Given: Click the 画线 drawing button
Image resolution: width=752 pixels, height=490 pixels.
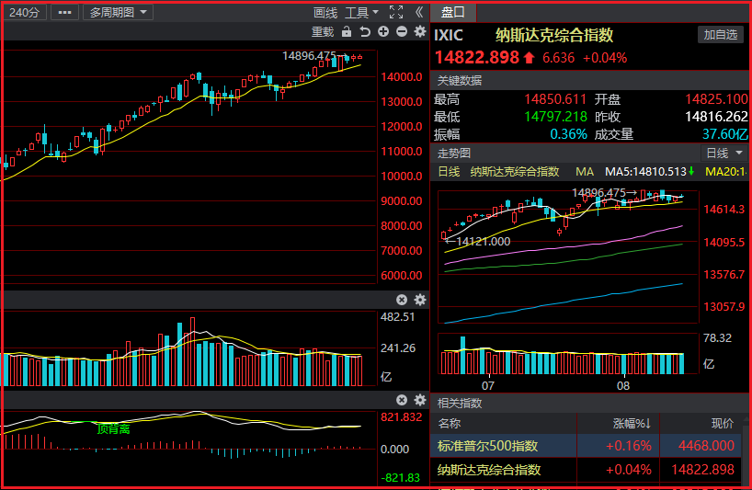Looking at the screenshot, I should click(x=325, y=13).
